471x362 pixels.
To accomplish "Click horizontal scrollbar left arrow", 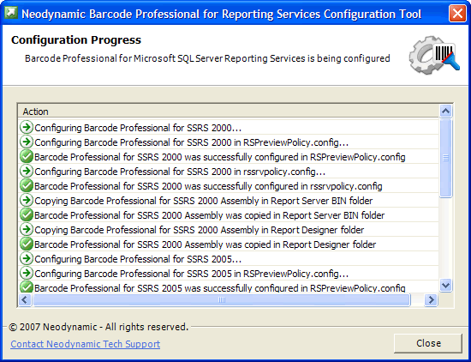I will coord(25,299).
